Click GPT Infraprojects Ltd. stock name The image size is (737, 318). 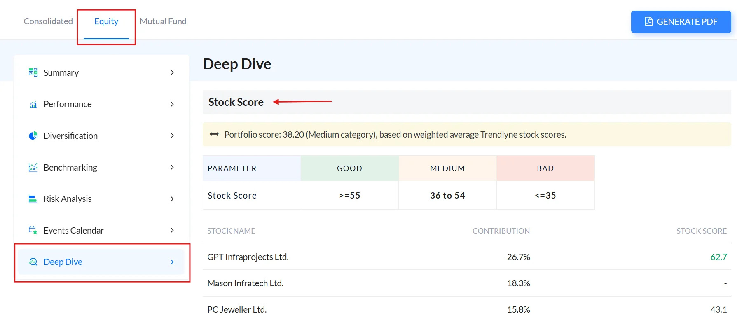[x=248, y=257]
